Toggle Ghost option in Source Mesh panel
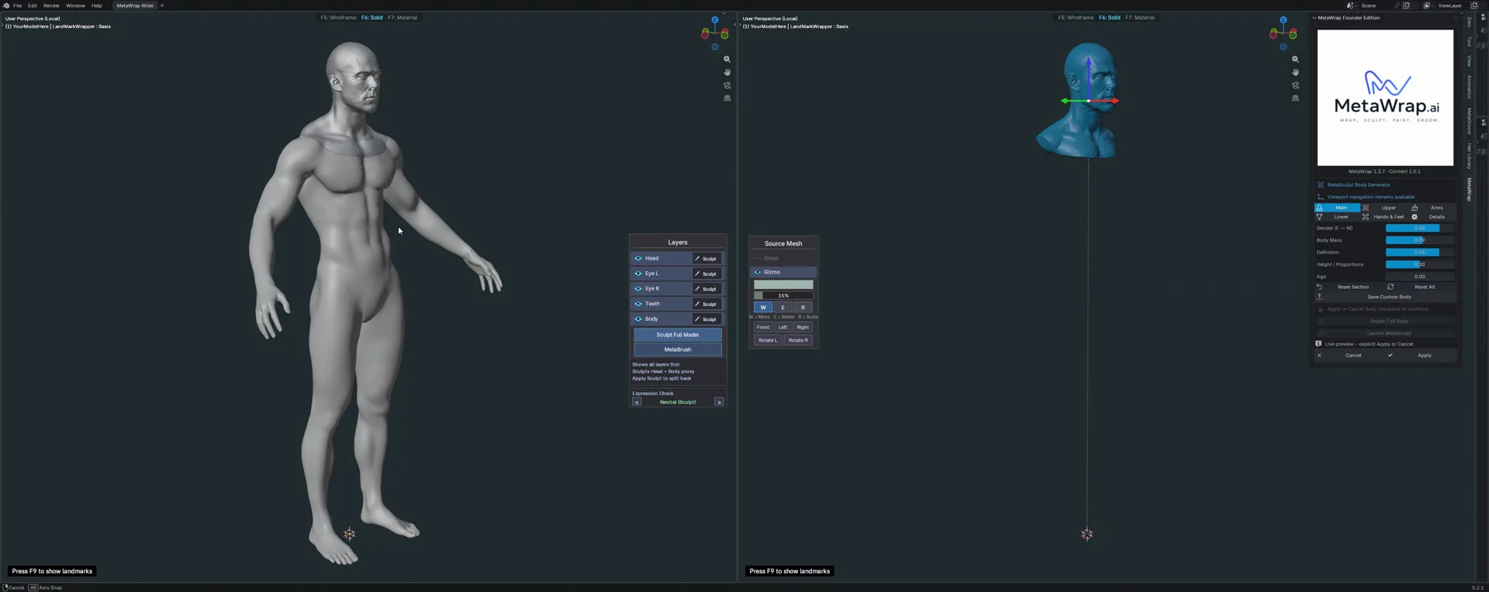The height and width of the screenshot is (592, 1489). click(x=783, y=258)
